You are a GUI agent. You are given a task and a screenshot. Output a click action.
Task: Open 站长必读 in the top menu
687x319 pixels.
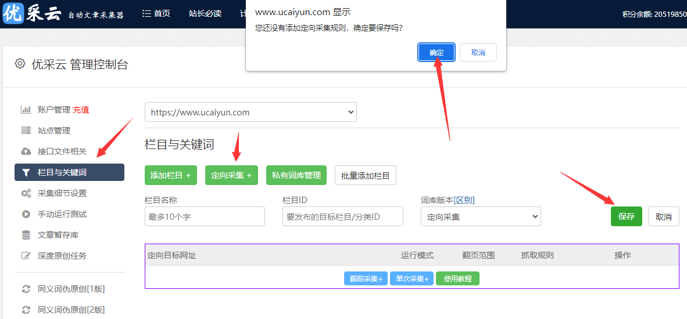205,13
